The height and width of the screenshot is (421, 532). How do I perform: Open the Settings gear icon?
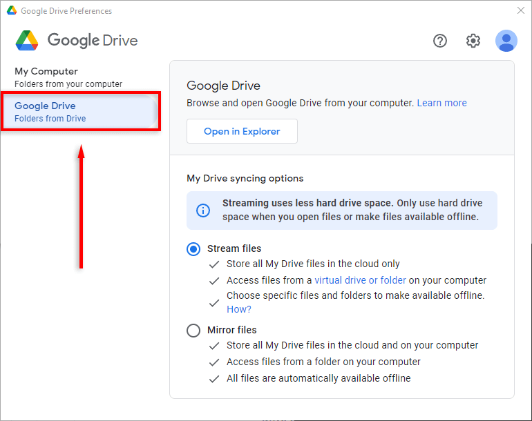(473, 41)
